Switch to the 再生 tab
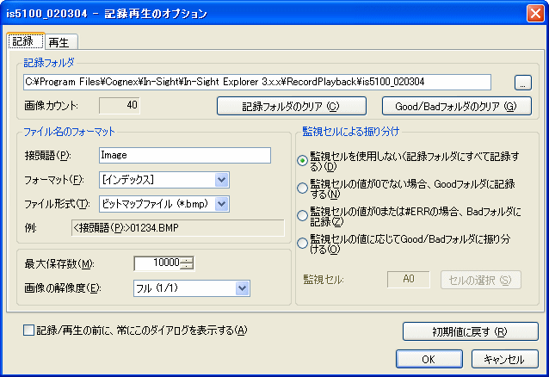549x377 pixels. pos(60,42)
